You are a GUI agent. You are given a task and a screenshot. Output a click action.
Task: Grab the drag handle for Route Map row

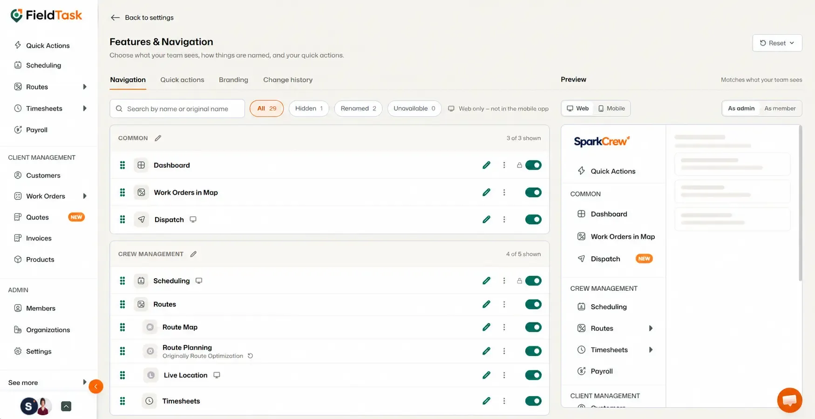click(x=122, y=327)
